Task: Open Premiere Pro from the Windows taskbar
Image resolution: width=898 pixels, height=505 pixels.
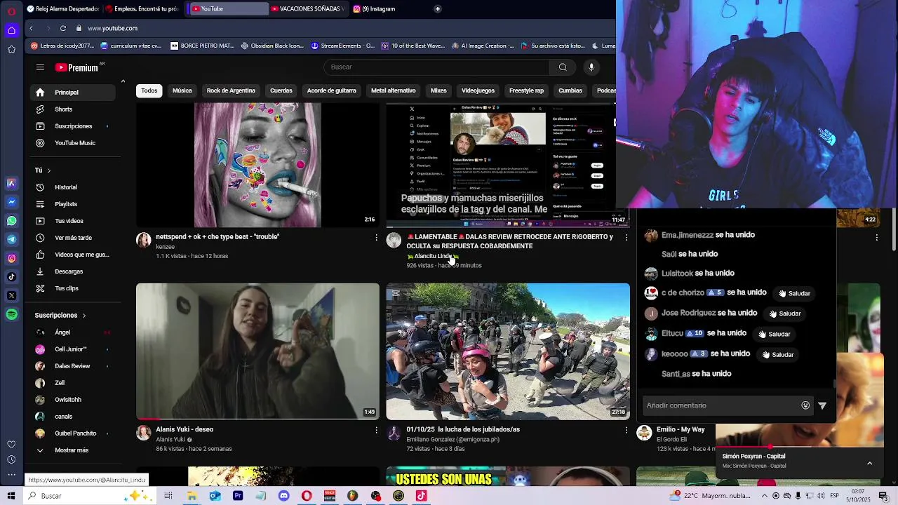Action: point(238,496)
